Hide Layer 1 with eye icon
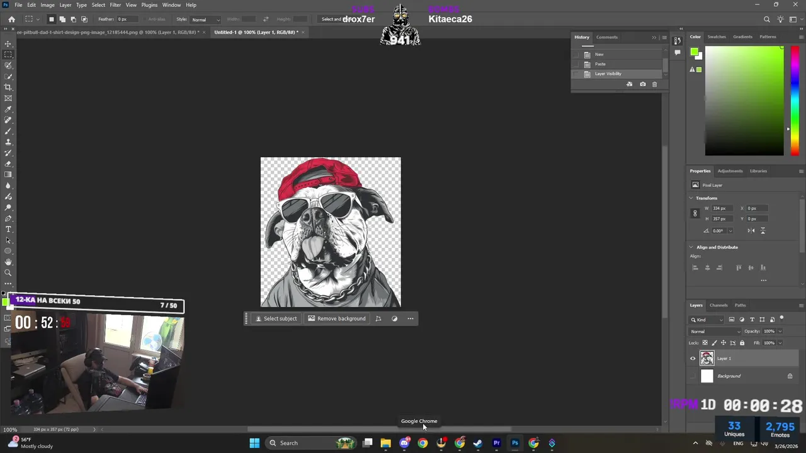The height and width of the screenshot is (453, 806). (693, 359)
